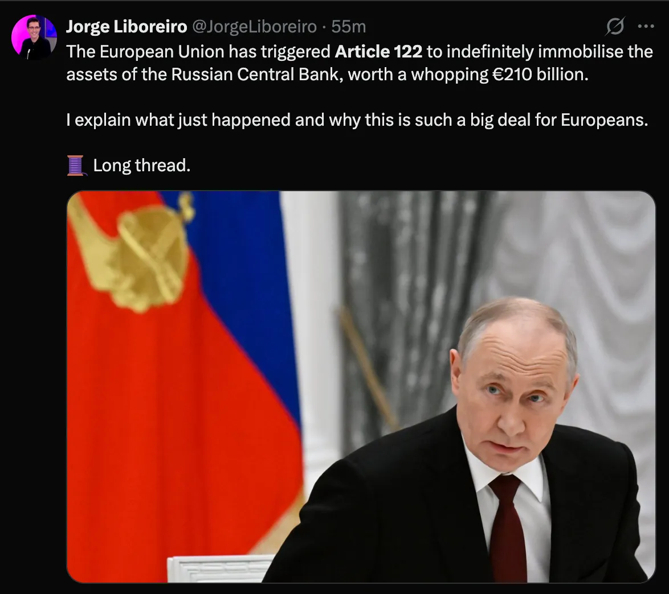Screen dimensions: 669x594
Task: Click the @JorgeLiboreiro handle
Action: coord(256,27)
